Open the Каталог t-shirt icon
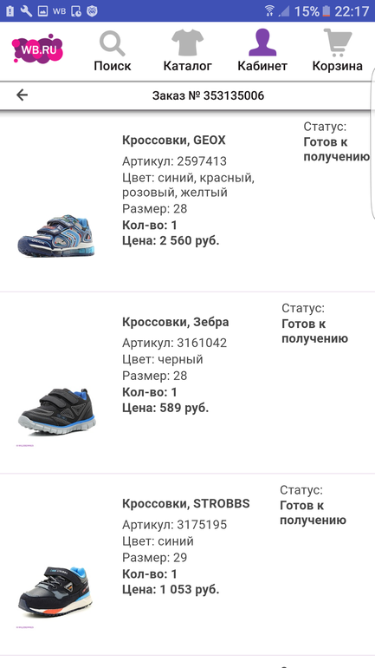 point(187,43)
